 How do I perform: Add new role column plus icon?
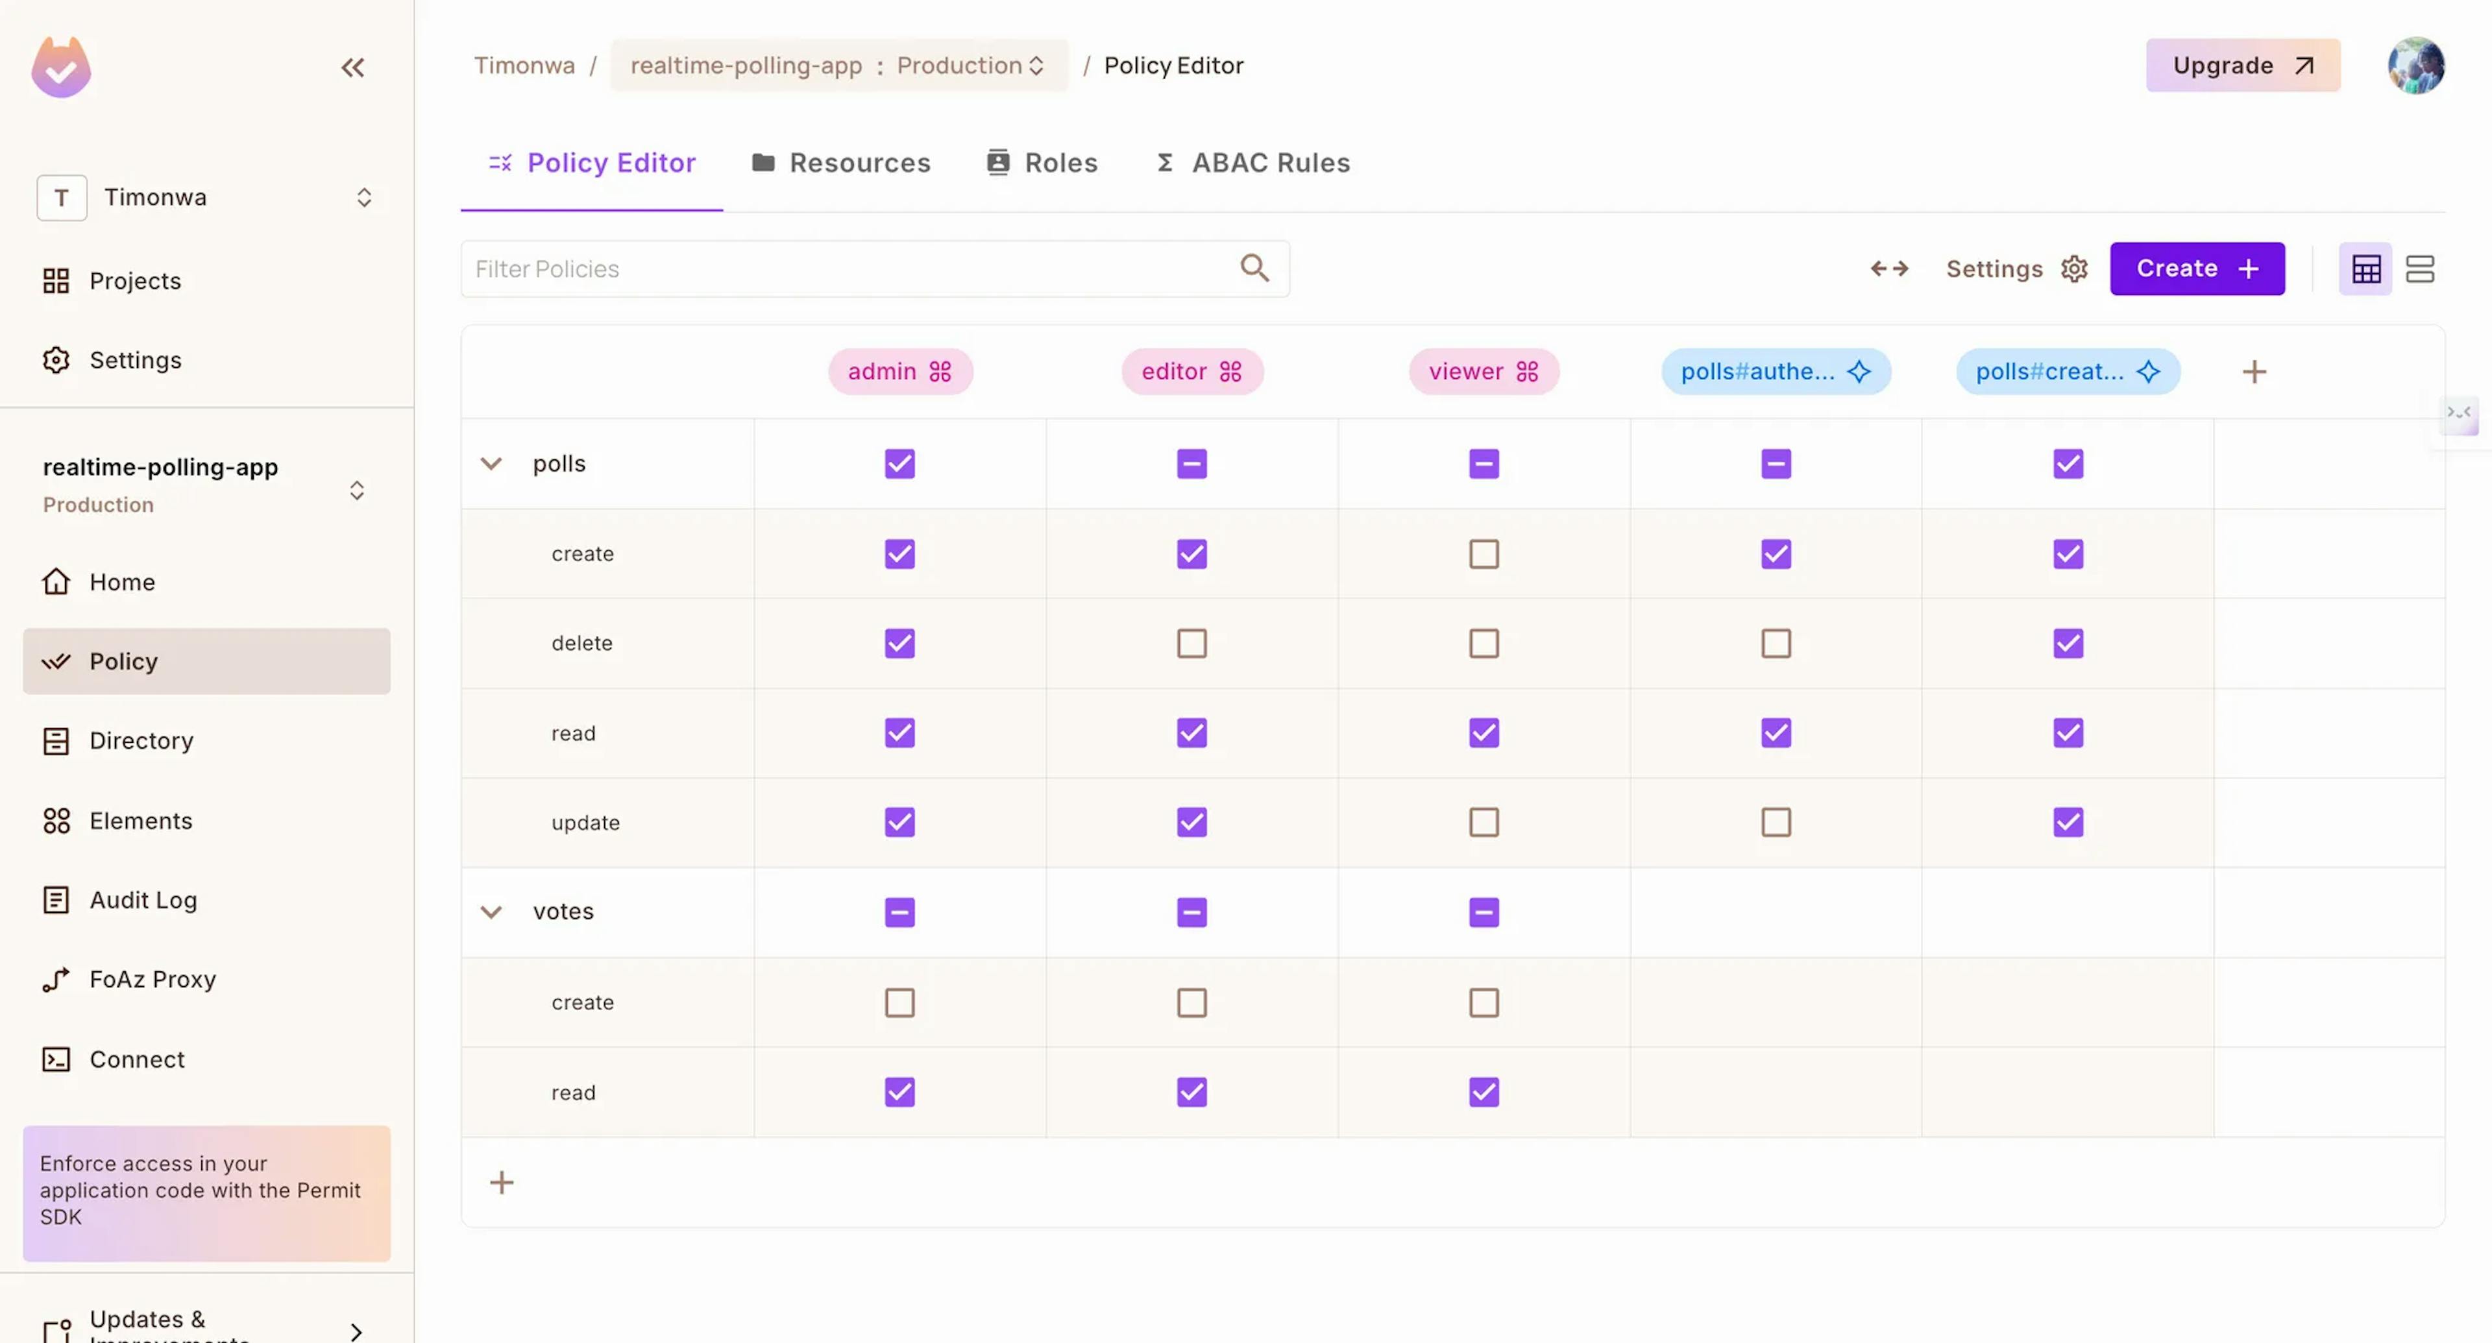coord(2254,371)
